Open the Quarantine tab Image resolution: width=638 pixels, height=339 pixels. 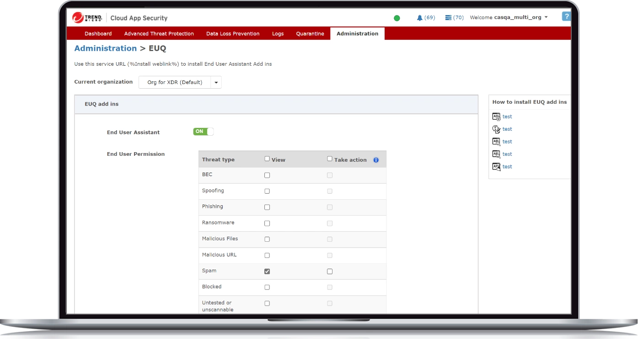310,34
